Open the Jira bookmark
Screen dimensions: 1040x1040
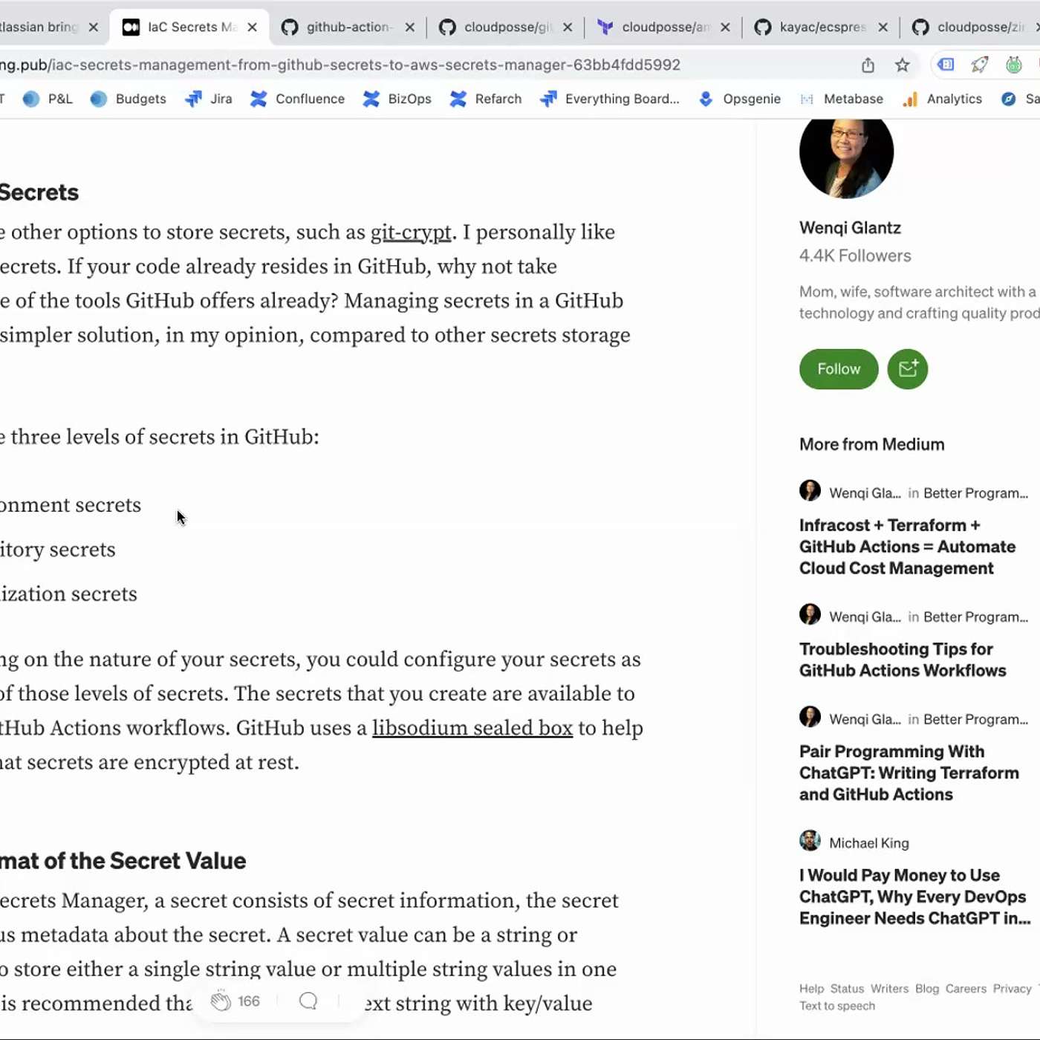point(209,99)
